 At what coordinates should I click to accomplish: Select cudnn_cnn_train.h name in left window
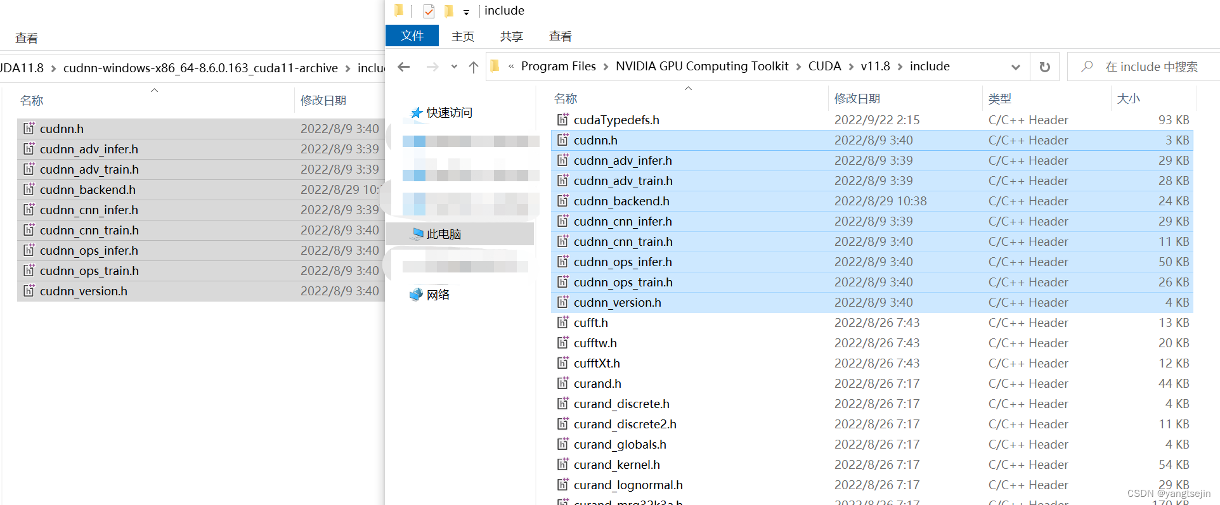point(89,230)
